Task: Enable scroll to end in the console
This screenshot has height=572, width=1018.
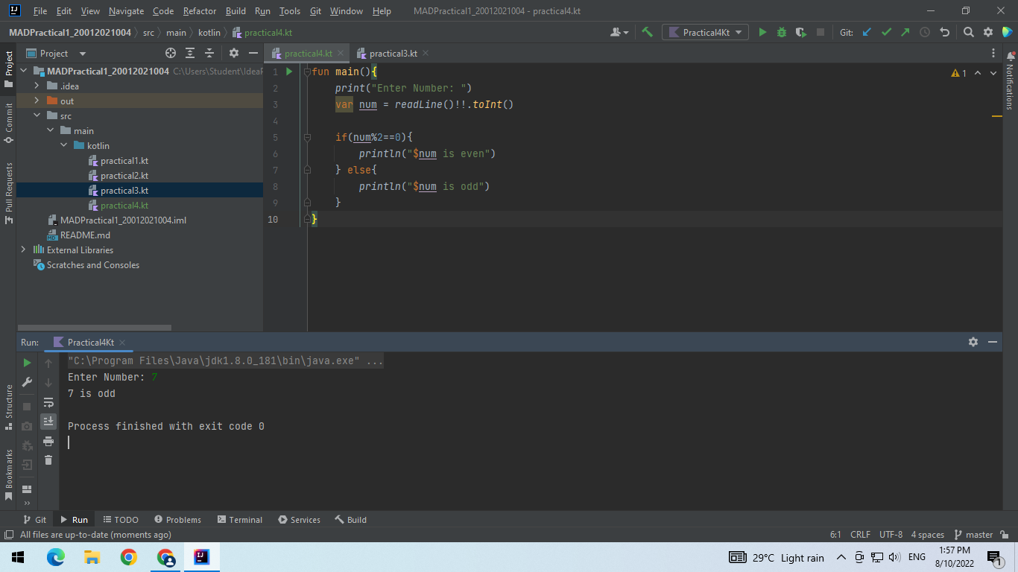Action: (48, 421)
